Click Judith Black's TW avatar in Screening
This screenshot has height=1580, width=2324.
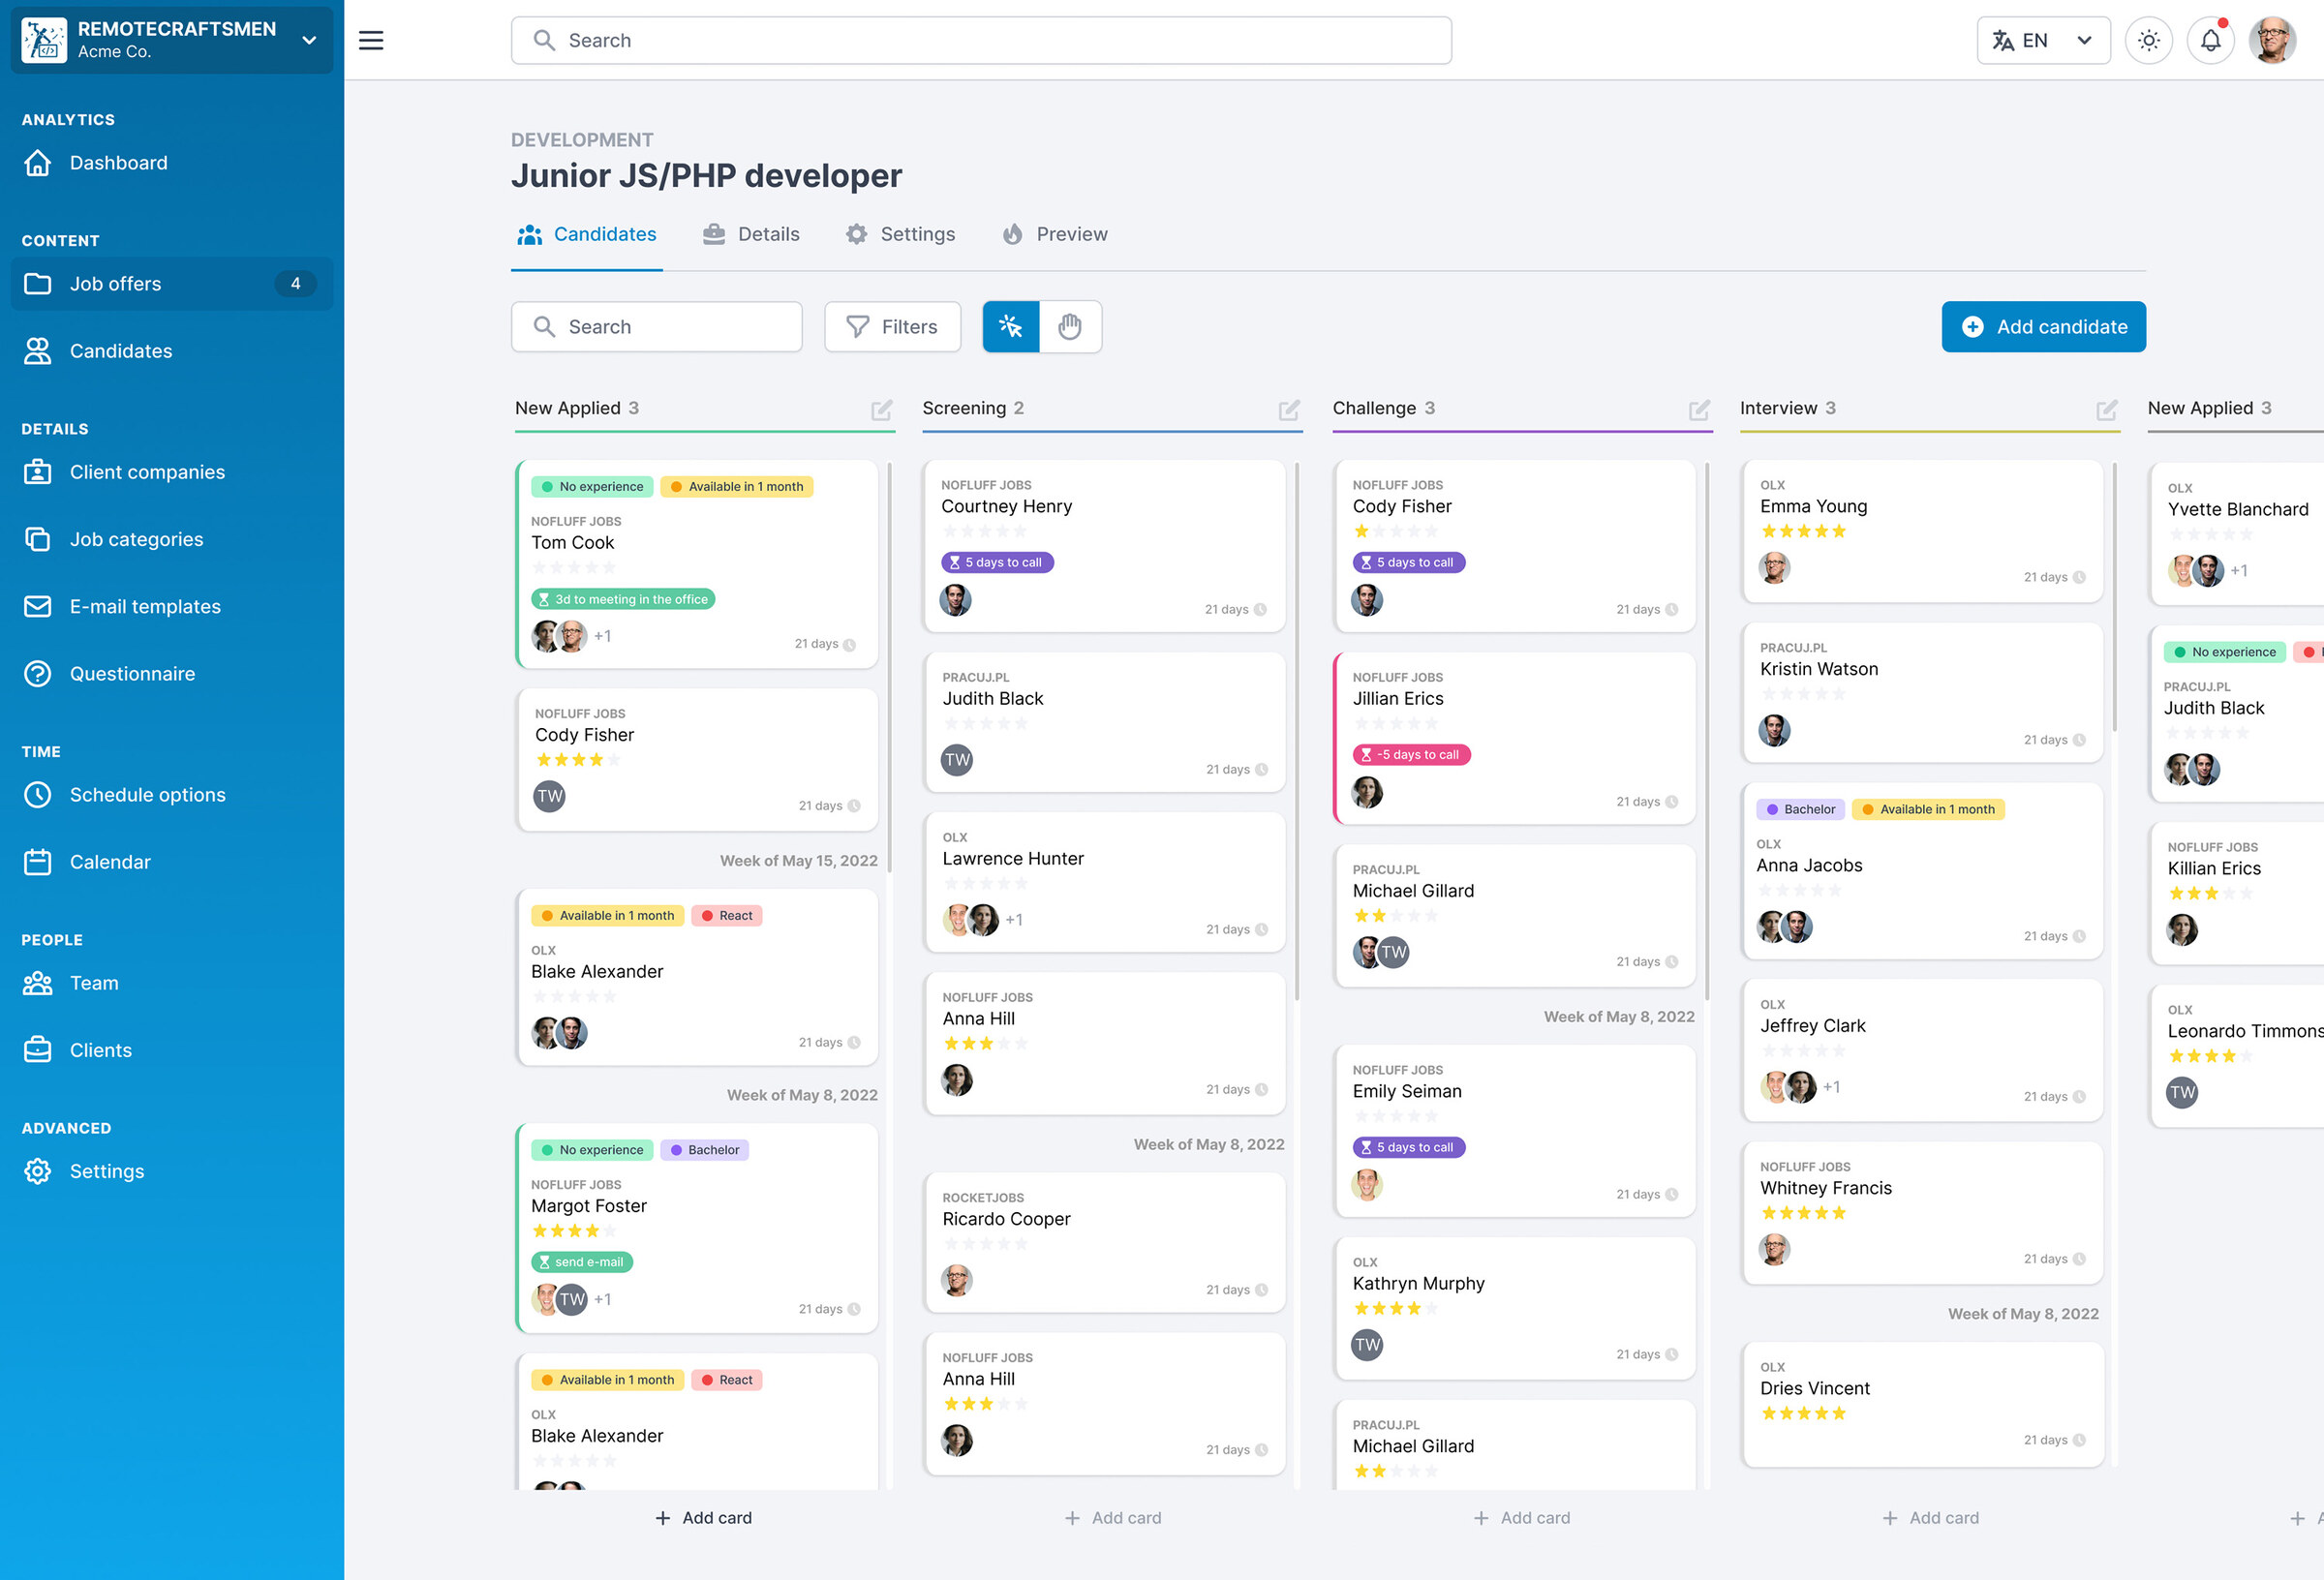957,760
